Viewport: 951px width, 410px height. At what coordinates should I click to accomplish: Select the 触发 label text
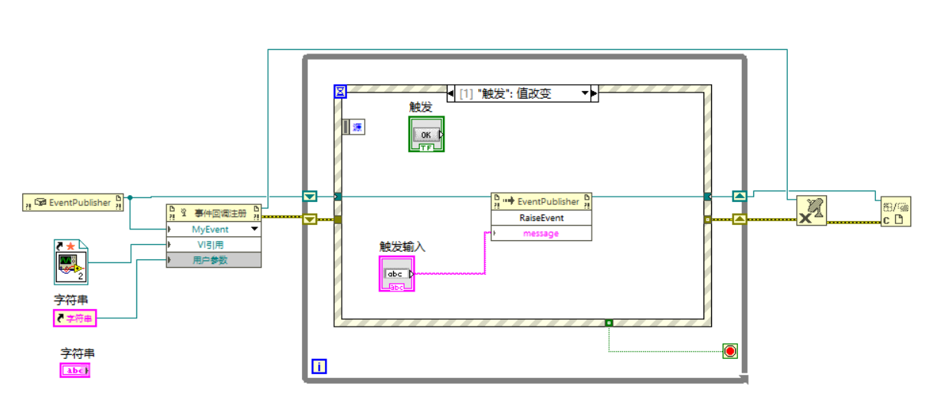421,107
